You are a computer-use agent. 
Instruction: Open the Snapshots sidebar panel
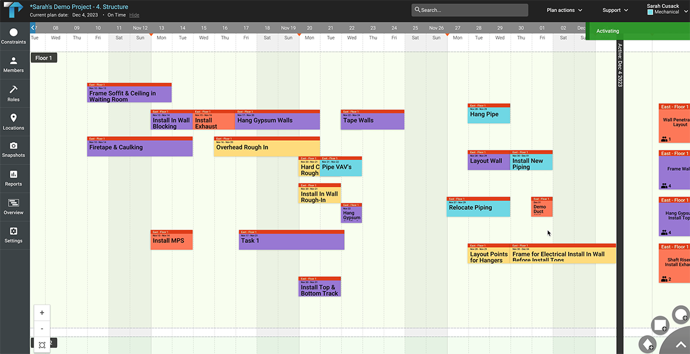(x=14, y=149)
